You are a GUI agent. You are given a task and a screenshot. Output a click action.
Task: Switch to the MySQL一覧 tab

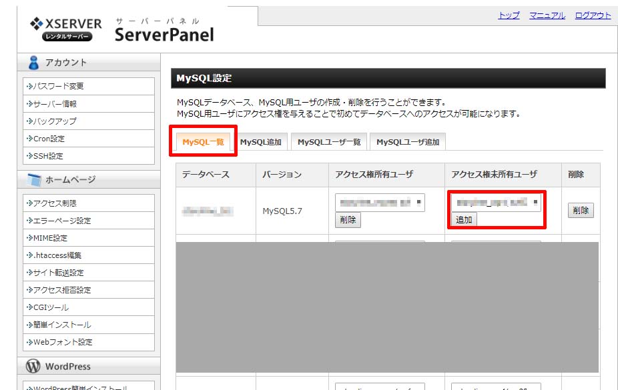[x=202, y=142]
